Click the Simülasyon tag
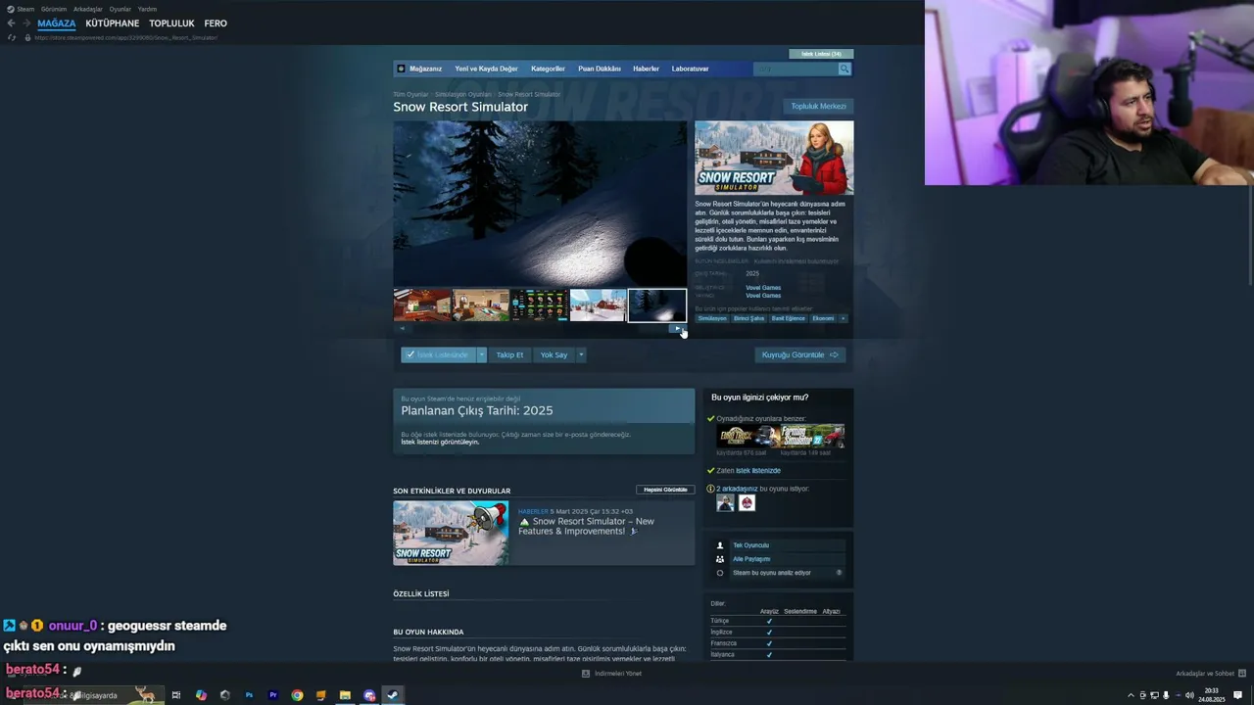Image resolution: width=1254 pixels, height=705 pixels. tap(712, 318)
